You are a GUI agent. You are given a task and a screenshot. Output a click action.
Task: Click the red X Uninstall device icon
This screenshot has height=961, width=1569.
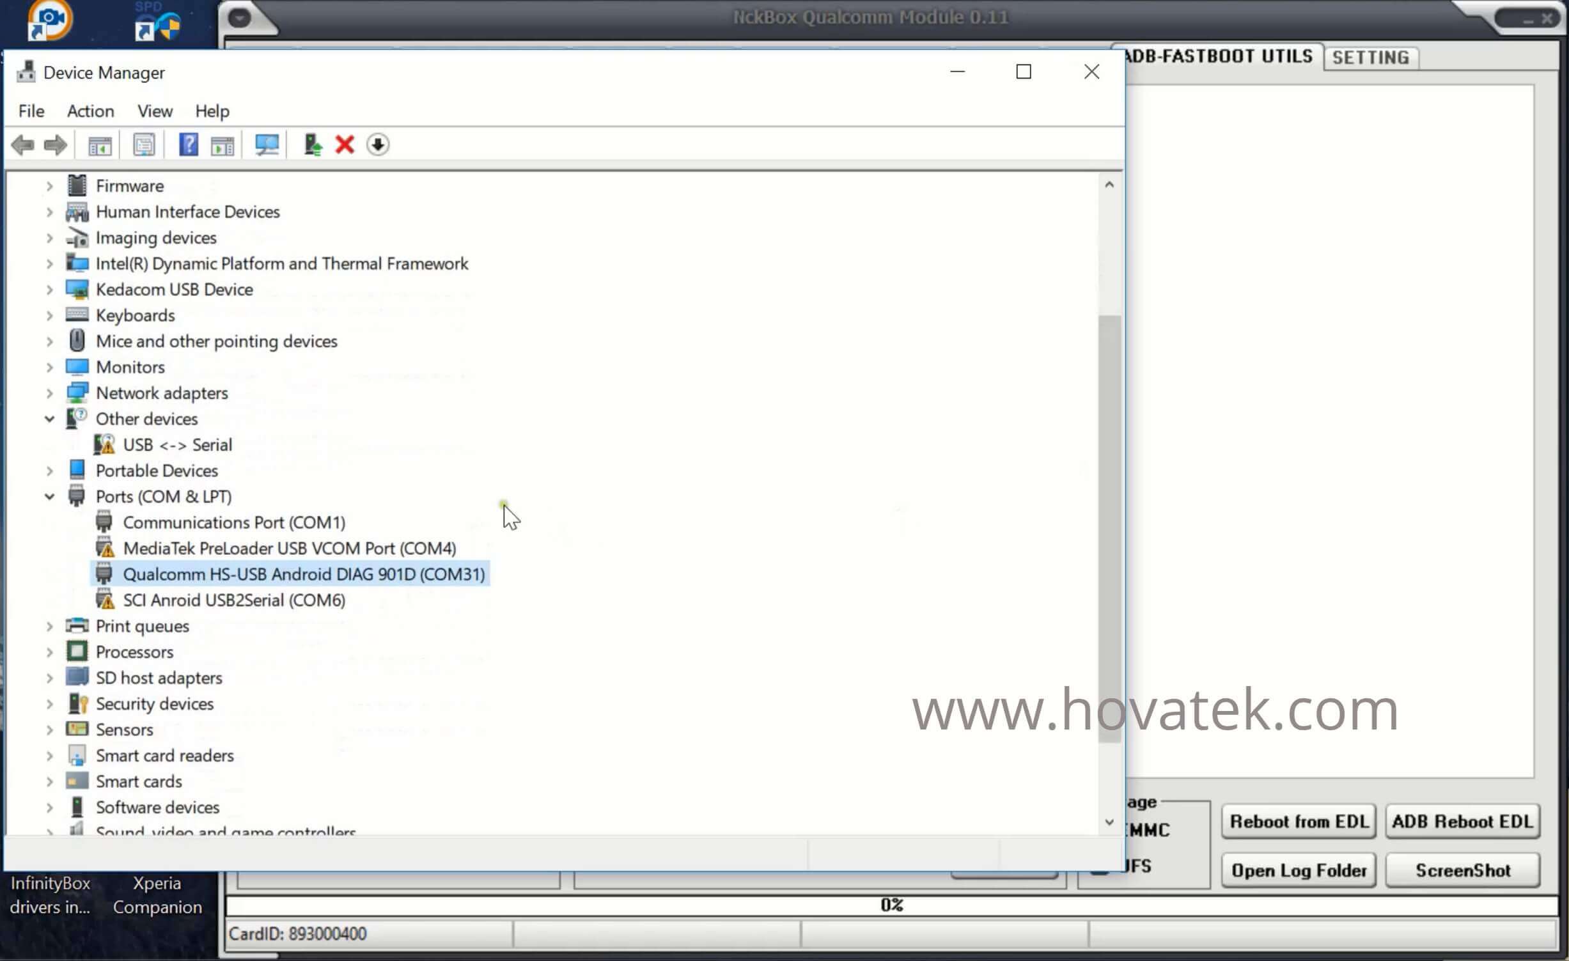(345, 145)
